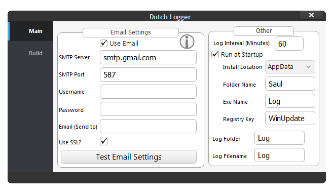This screenshot has height=195, width=333.
Task: Click the 'Email Settings' group title
Action: coord(131,32)
